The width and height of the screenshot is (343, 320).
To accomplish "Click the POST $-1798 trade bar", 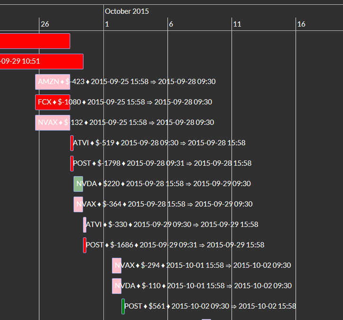I will [72, 163].
